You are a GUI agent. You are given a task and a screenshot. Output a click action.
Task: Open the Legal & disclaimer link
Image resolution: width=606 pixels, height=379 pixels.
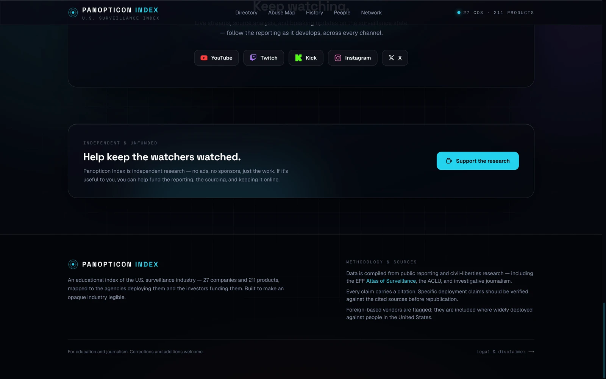click(505, 352)
